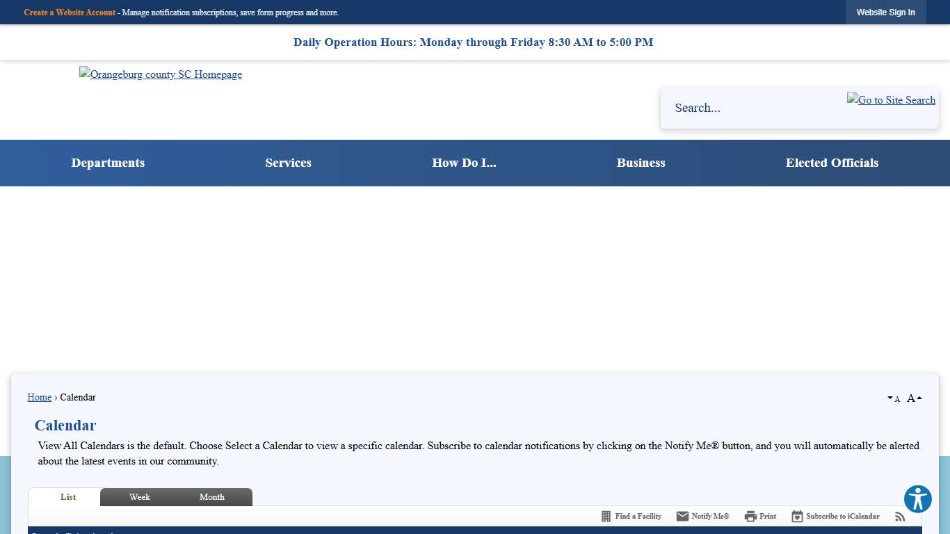Decrease text size with small A control
Screen dimensions: 950x534
894,398
